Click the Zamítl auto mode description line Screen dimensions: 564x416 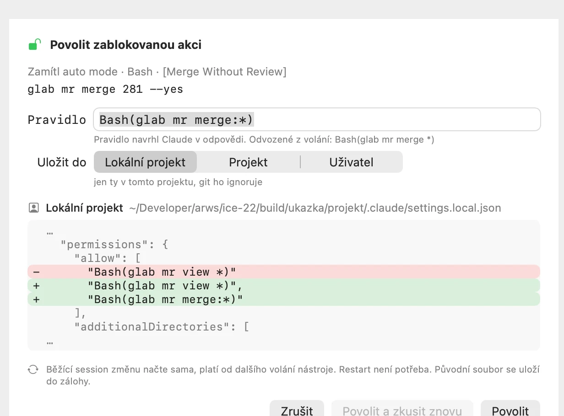(x=157, y=72)
